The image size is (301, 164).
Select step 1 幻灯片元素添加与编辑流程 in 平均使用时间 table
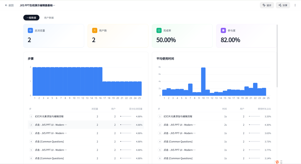214,116
